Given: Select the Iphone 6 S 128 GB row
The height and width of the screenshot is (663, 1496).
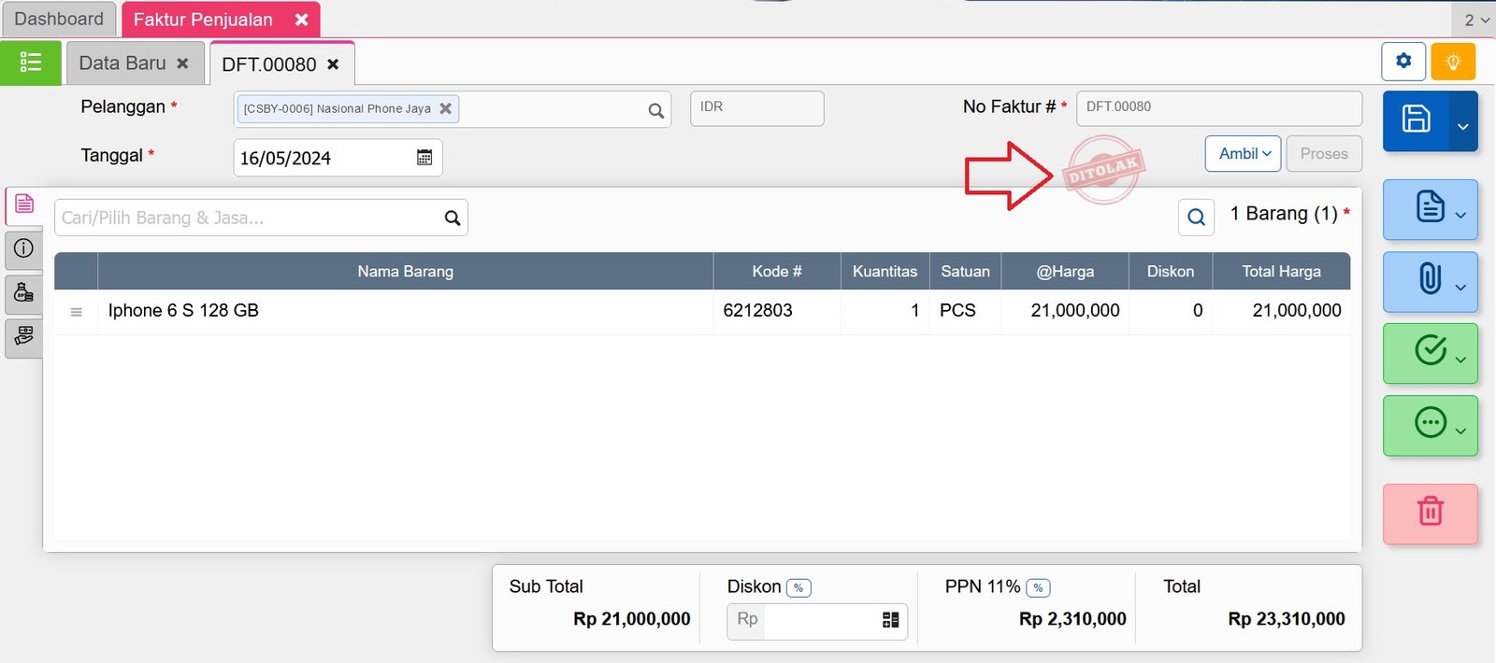Looking at the screenshot, I should [404, 311].
